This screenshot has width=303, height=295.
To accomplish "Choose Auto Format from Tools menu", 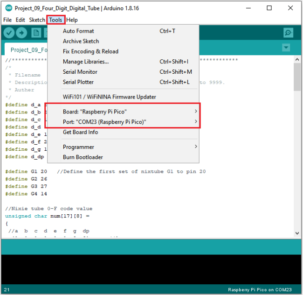I will coord(123,31).
